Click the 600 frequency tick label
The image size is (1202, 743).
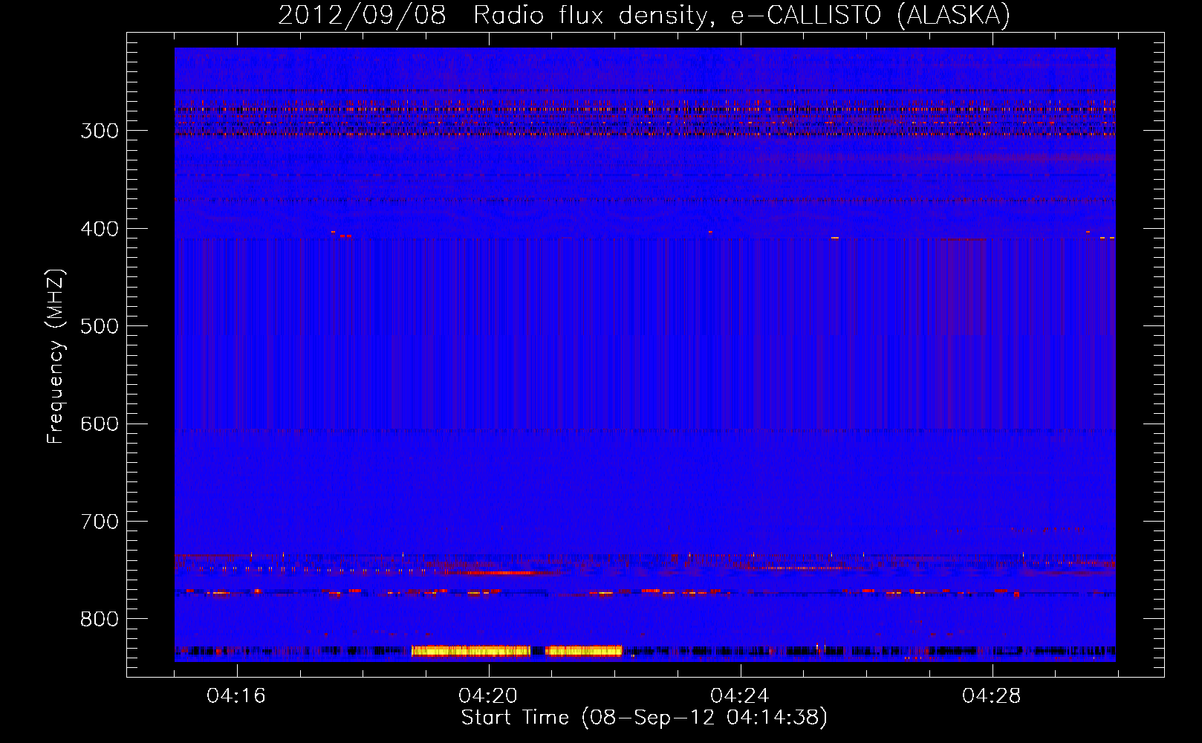(100, 424)
